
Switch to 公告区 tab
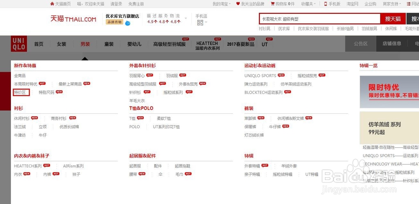coord(361,44)
